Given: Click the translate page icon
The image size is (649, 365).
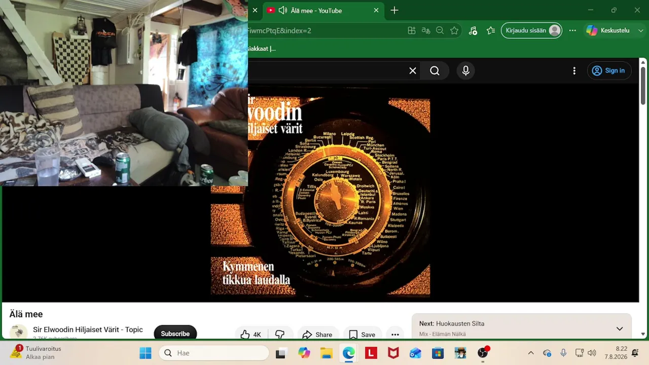Looking at the screenshot, I should tap(426, 30).
